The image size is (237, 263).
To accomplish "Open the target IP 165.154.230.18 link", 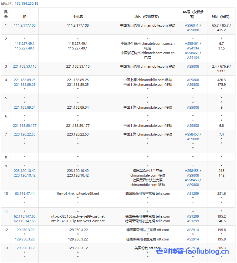I will click(26, 3).
